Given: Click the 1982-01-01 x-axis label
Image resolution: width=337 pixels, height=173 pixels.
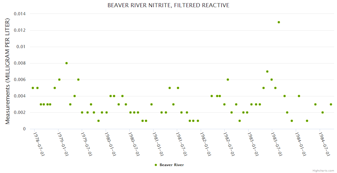Looking at the screenshot, I should point(205,144).
